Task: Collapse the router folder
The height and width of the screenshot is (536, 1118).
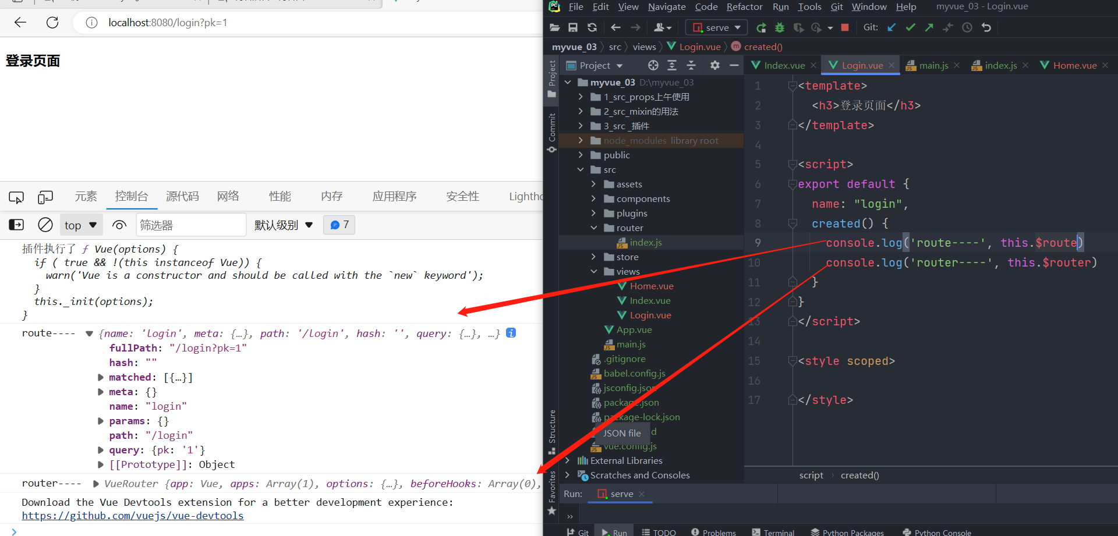Action: coord(593,228)
